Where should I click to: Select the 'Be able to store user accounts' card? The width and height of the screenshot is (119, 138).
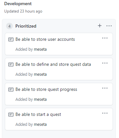[59, 44]
